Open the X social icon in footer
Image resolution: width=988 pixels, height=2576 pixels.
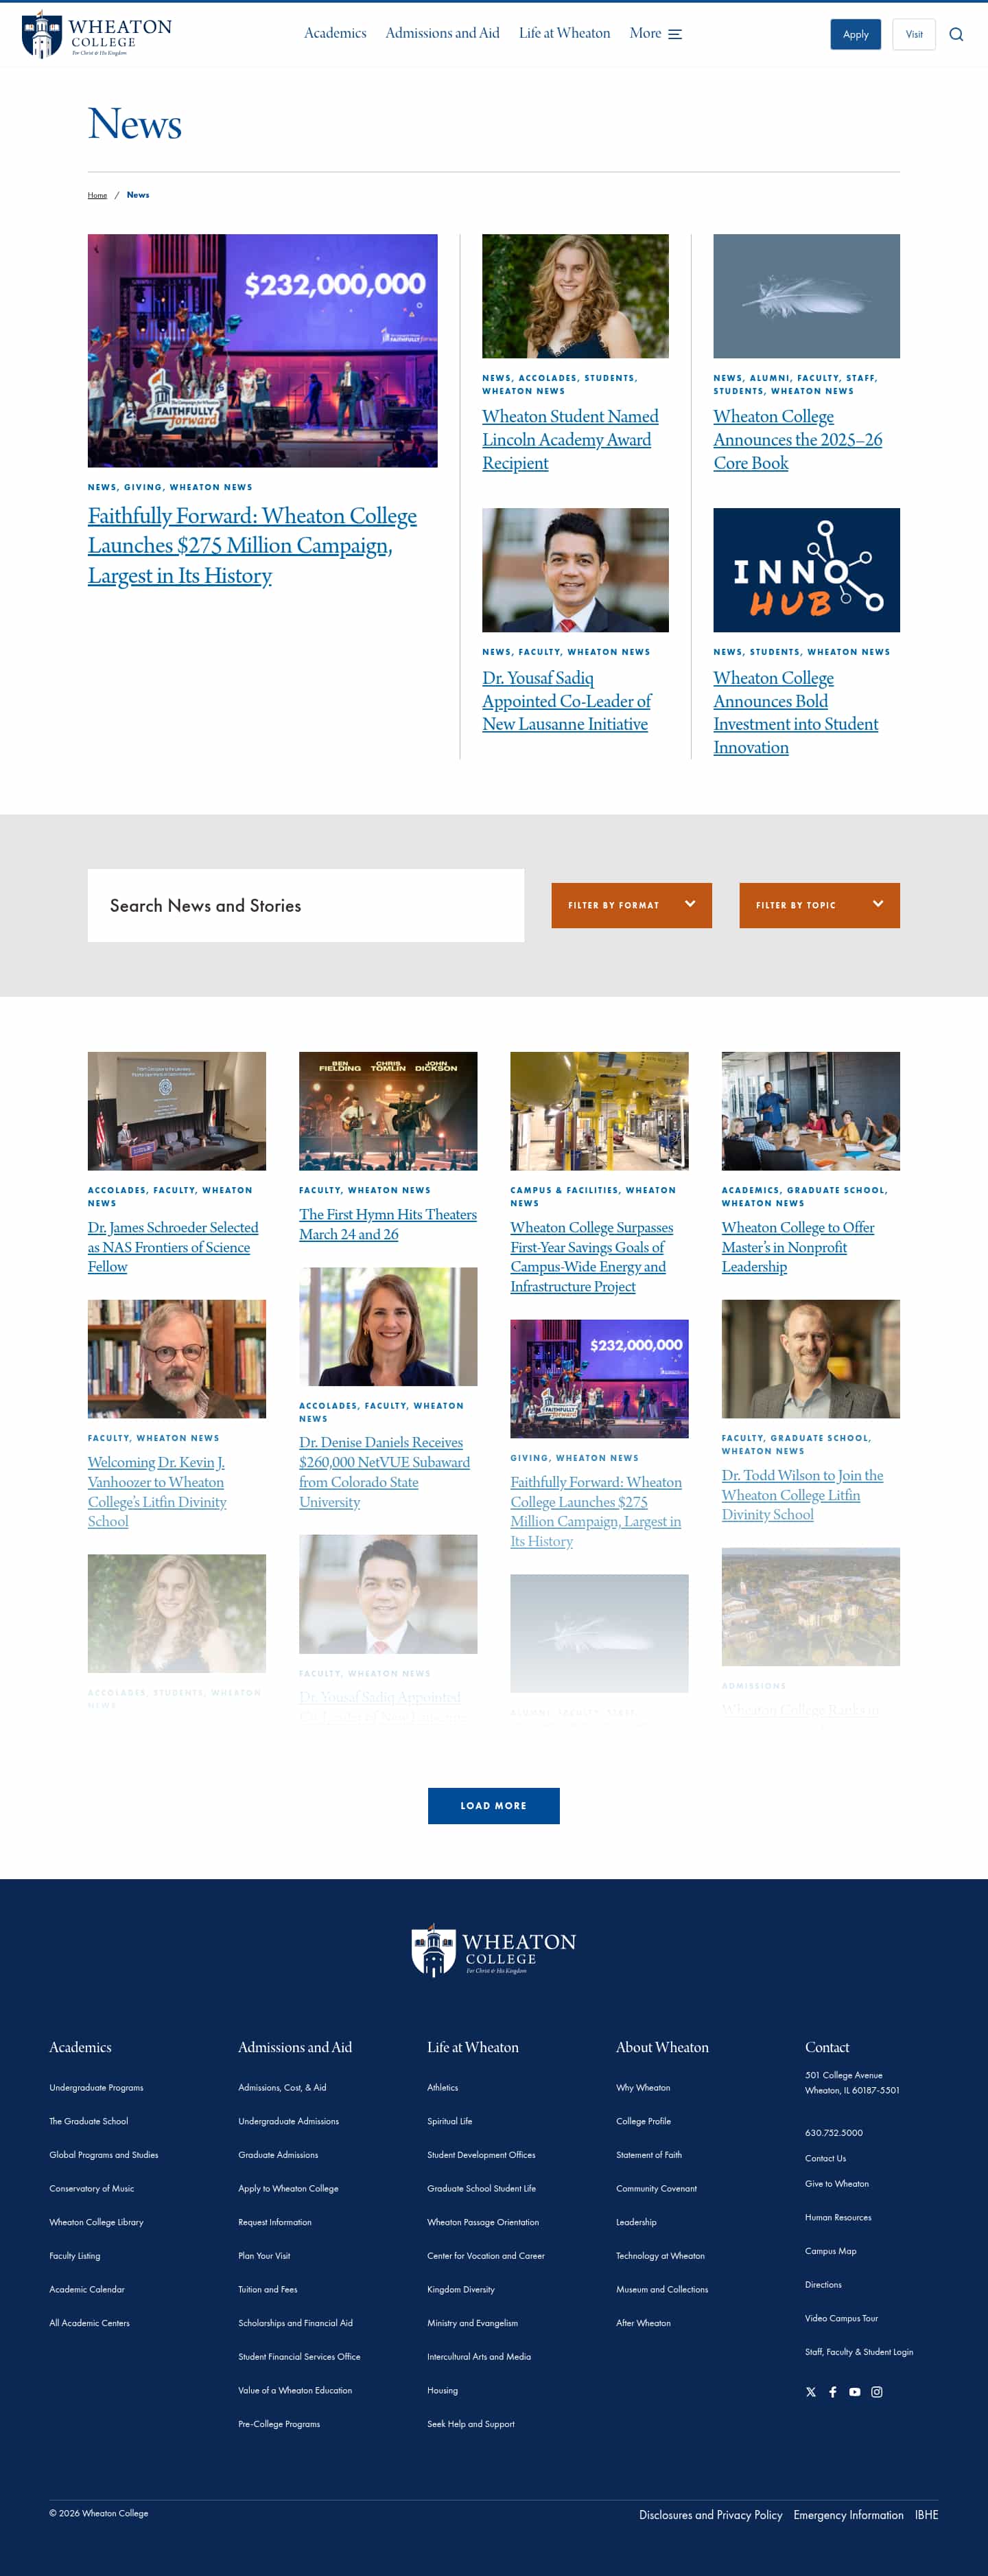pyautogui.click(x=810, y=2392)
